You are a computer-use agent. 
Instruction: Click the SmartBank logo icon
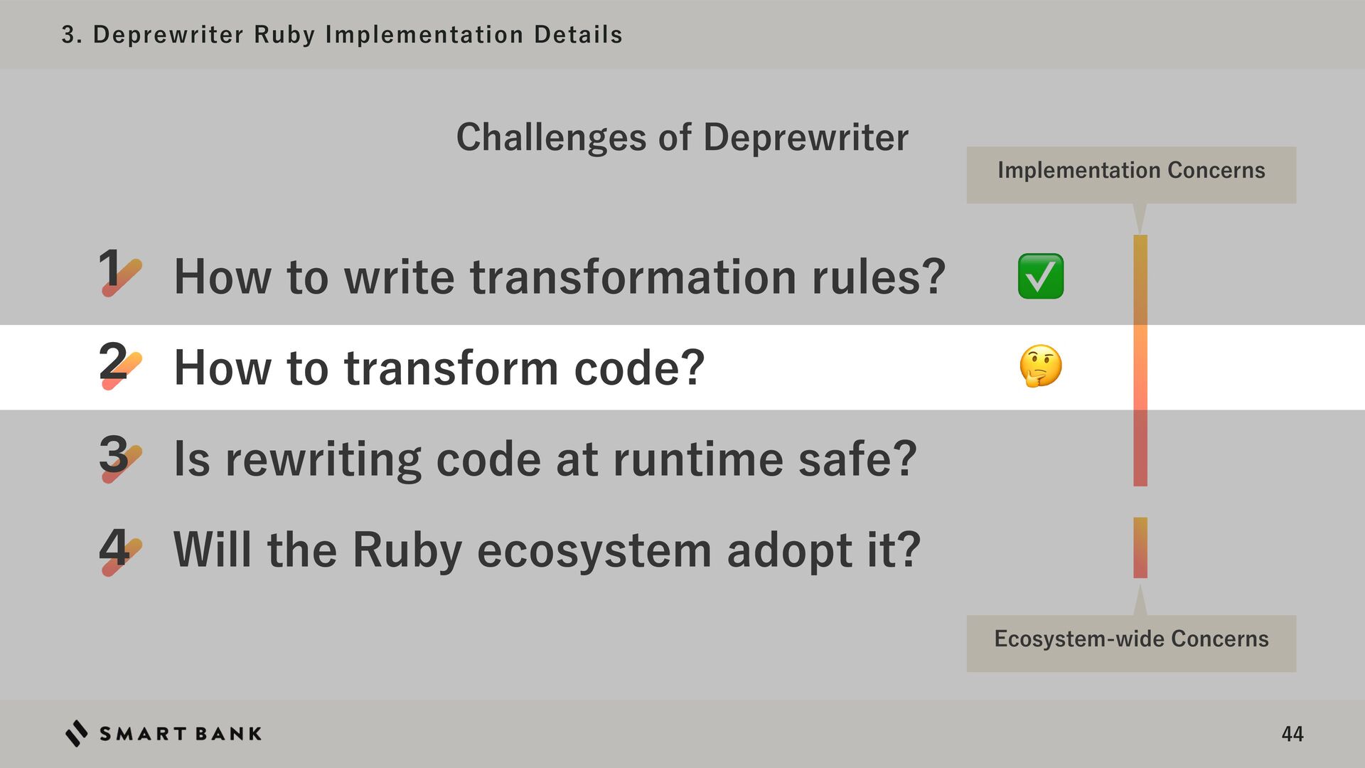point(77,733)
